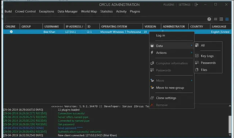Click the Clone settings icon
234x138 pixels.
pyautogui.click(x=152, y=98)
